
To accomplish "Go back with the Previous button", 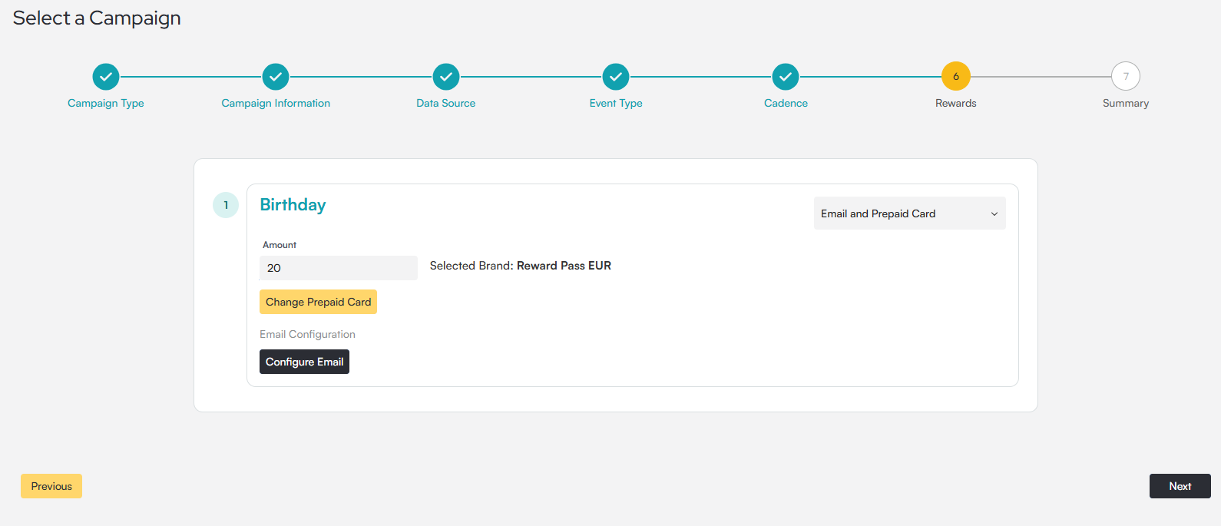I will [x=51, y=486].
